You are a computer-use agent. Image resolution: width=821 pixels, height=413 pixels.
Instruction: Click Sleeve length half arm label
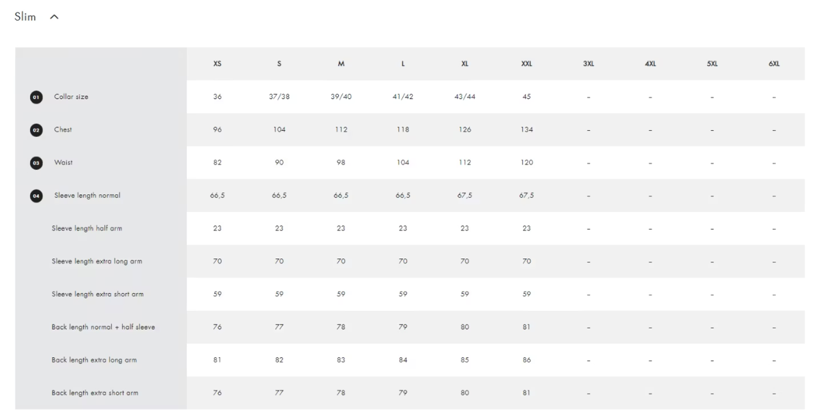point(87,228)
